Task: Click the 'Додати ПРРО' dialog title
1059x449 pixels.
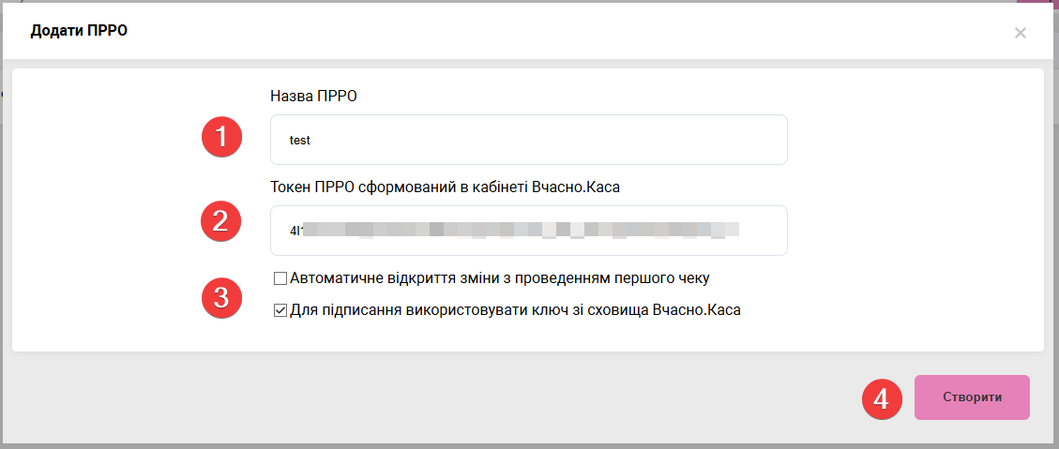Action: [x=79, y=31]
